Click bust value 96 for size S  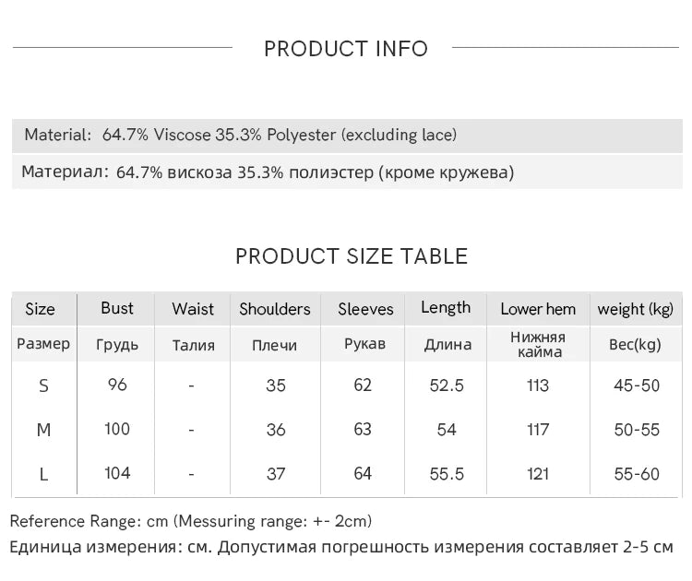tap(117, 385)
